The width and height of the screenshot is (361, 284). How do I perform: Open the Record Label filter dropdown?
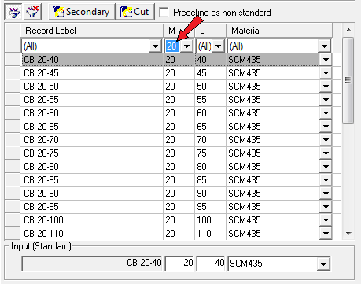click(x=155, y=46)
